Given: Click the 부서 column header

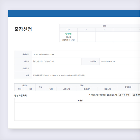Looking at the screenshot, I should click(x=20, y=89).
